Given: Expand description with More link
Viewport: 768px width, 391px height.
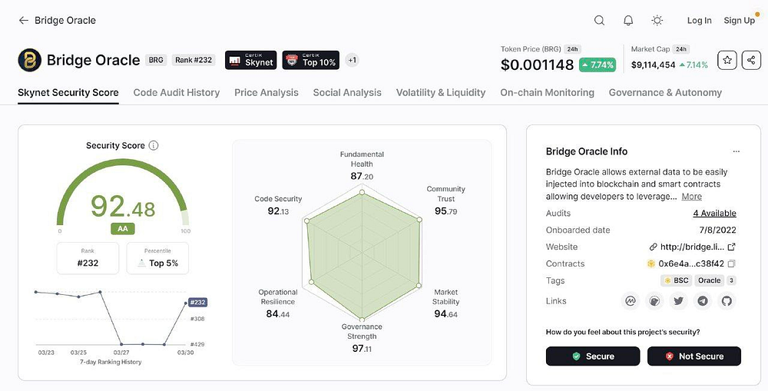Looking at the screenshot, I should (x=692, y=197).
